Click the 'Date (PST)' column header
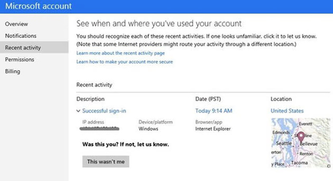 [x=209, y=99]
